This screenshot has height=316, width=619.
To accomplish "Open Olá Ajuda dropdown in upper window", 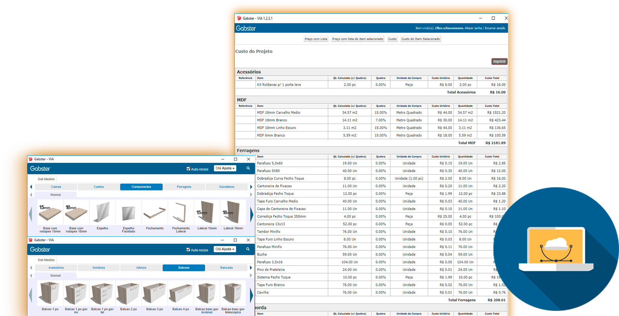I will point(225,168).
